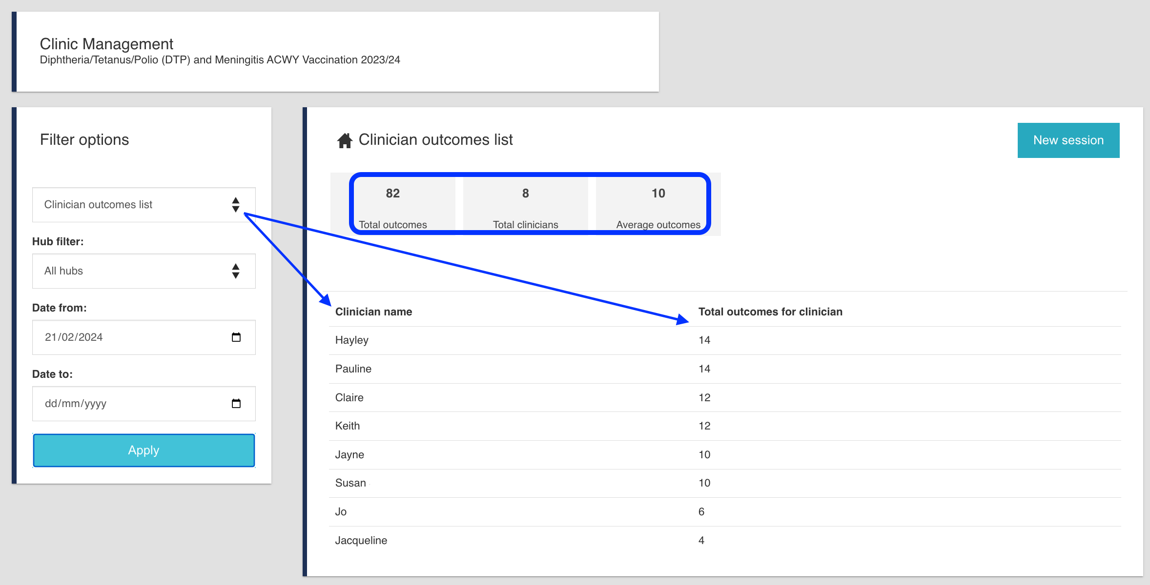Click the Date from field showing 21/02/2024
Image resolution: width=1150 pixels, height=585 pixels.
pos(74,337)
